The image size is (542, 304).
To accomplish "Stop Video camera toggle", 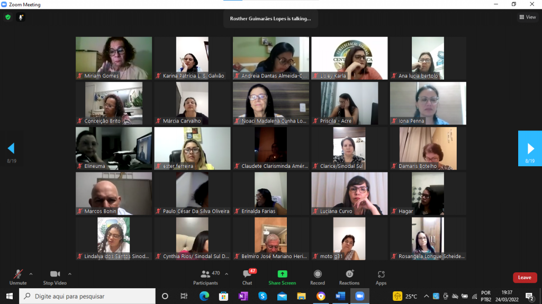I will click(x=55, y=277).
